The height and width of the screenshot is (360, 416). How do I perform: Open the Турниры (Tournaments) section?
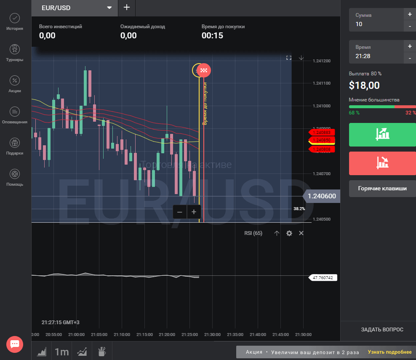coord(15,53)
